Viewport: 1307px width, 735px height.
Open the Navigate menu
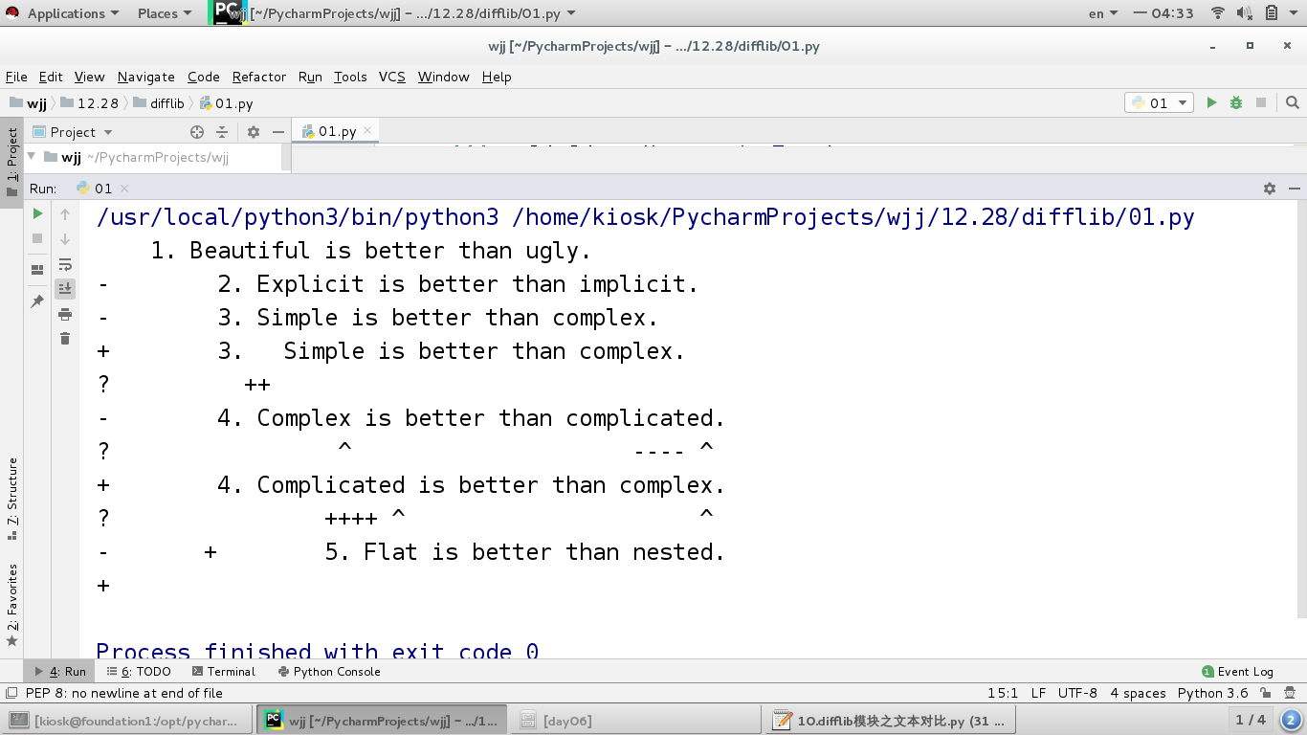pos(146,77)
